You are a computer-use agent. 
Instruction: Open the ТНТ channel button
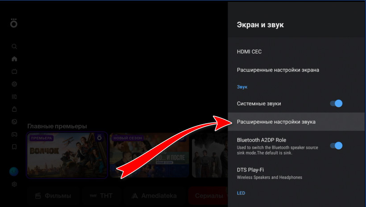tap(100, 196)
